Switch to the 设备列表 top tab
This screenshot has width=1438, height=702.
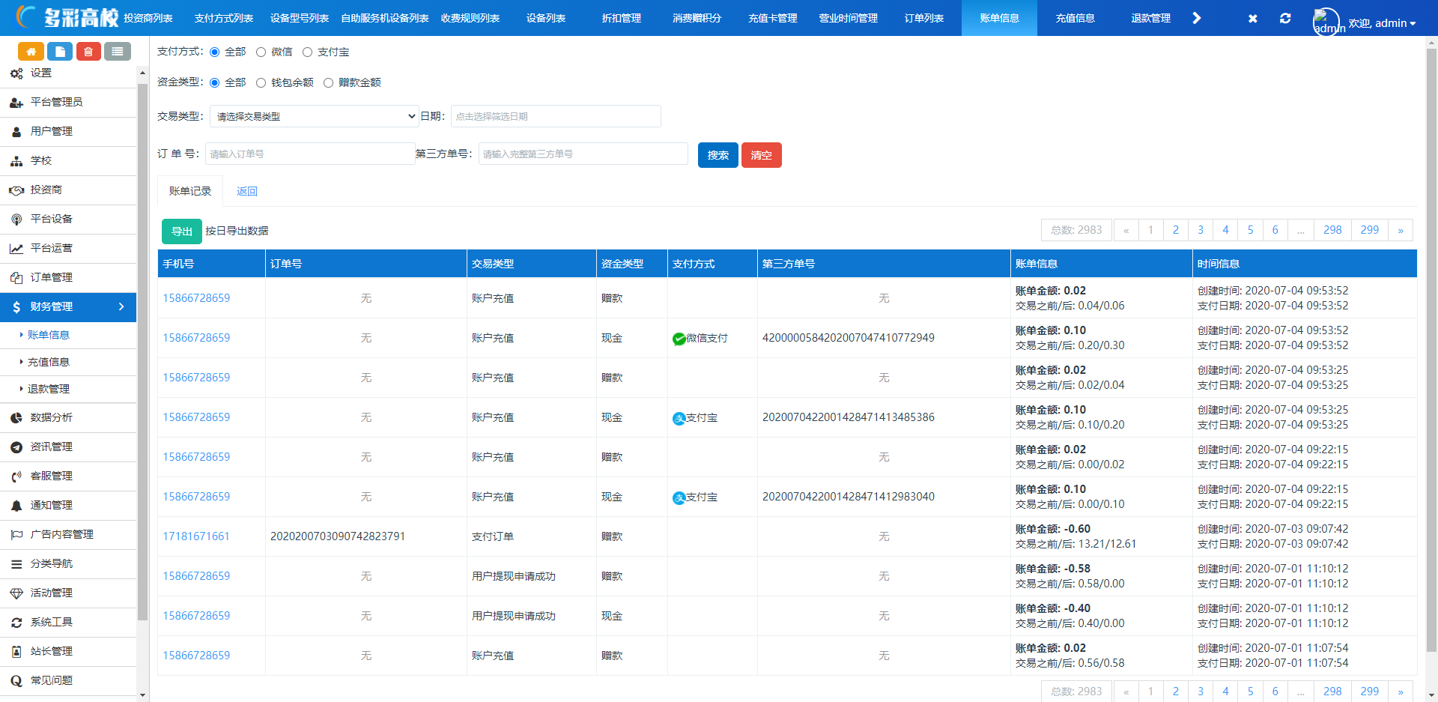click(x=546, y=18)
